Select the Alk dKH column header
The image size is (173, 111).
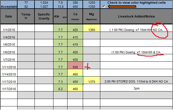[x=60, y=16]
